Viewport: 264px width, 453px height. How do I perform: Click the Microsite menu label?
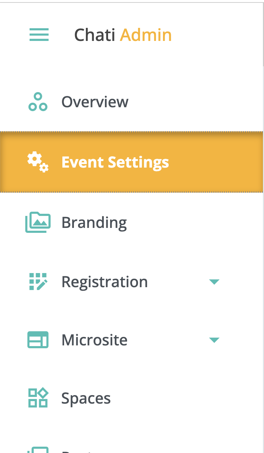94,340
